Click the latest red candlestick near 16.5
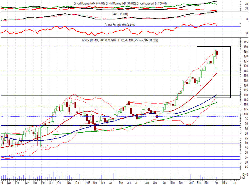The height and width of the screenshot is (185, 249). pos(217,53)
